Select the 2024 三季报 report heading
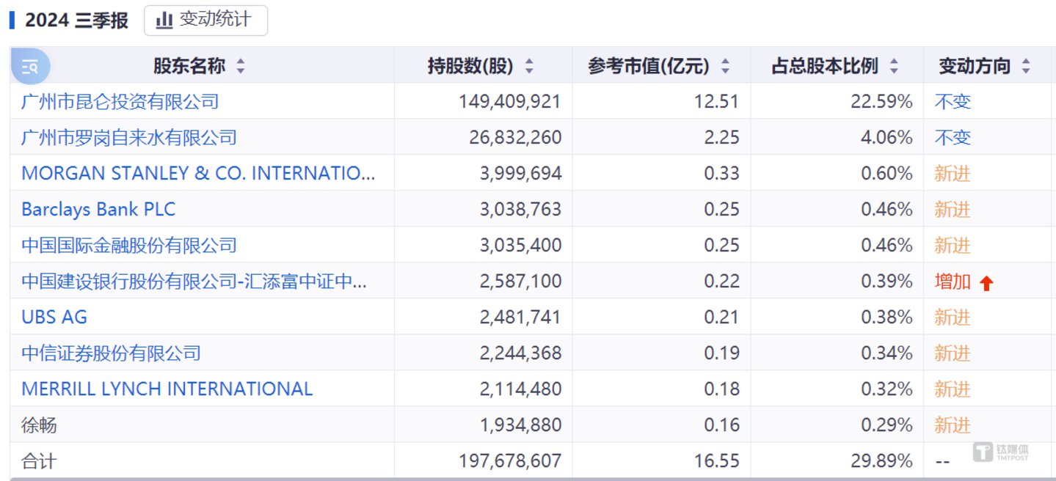The width and height of the screenshot is (1056, 481). click(x=76, y=21)
